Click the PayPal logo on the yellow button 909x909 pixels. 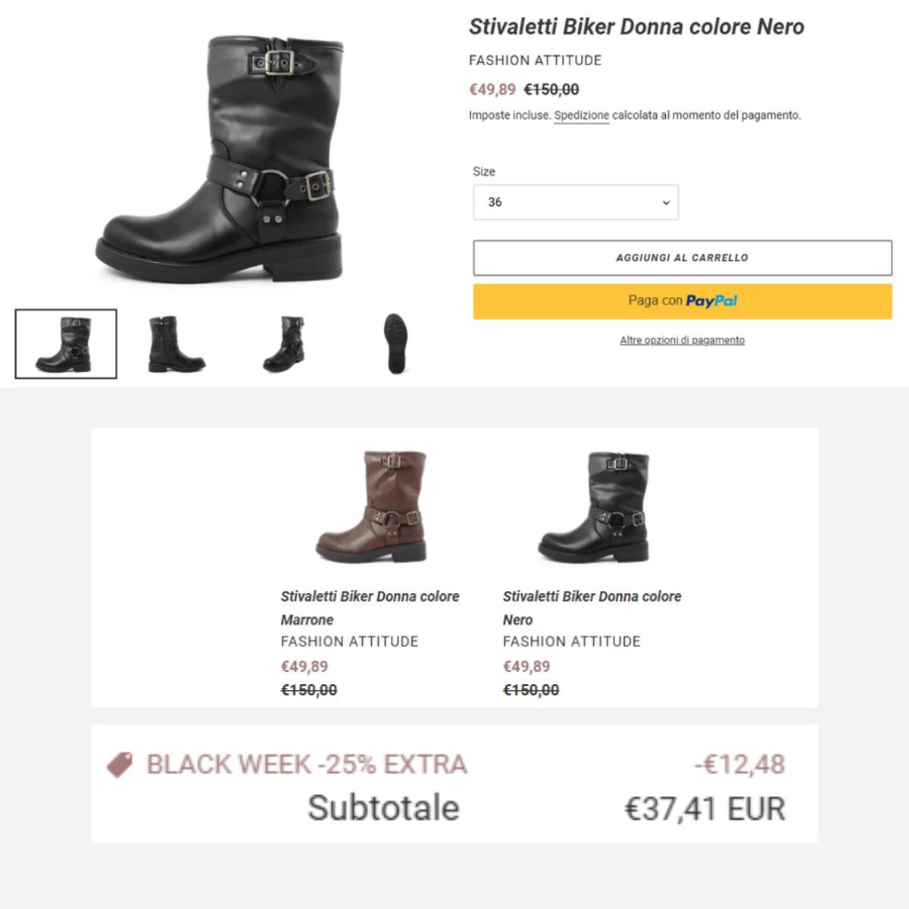711,301
